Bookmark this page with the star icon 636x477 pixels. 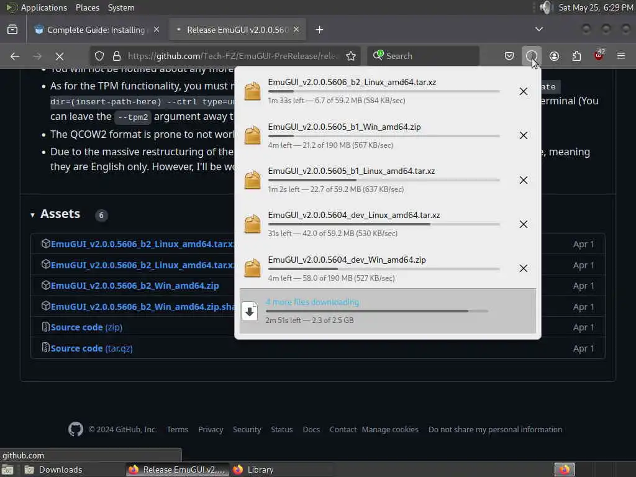(351, 56)
